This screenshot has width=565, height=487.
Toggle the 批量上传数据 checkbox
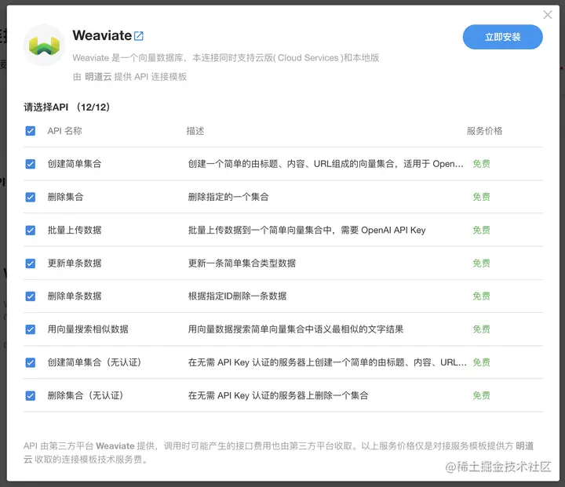(31, 231)
